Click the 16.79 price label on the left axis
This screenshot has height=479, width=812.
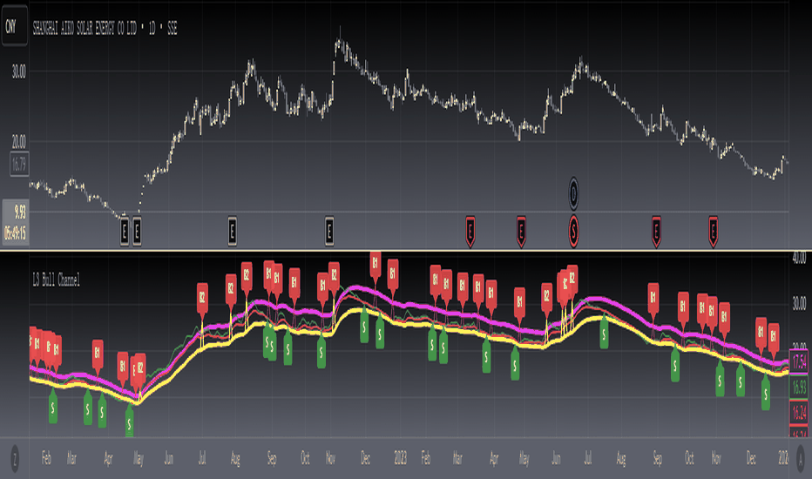point(19,164)
